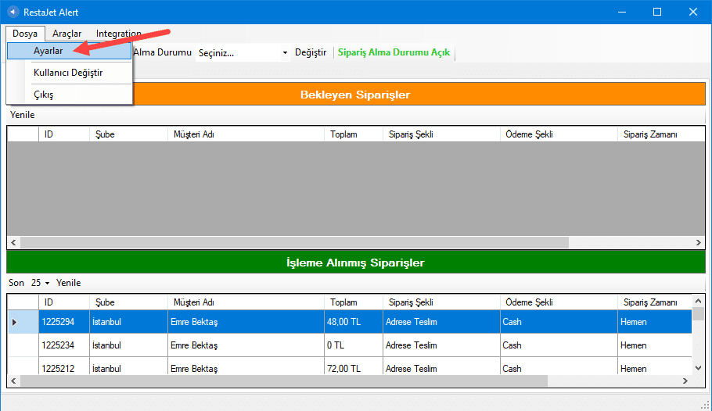This screenshot has height=411, width=712.
Task: Select the row arrow indicator for order 1225294
Action: 15,322
